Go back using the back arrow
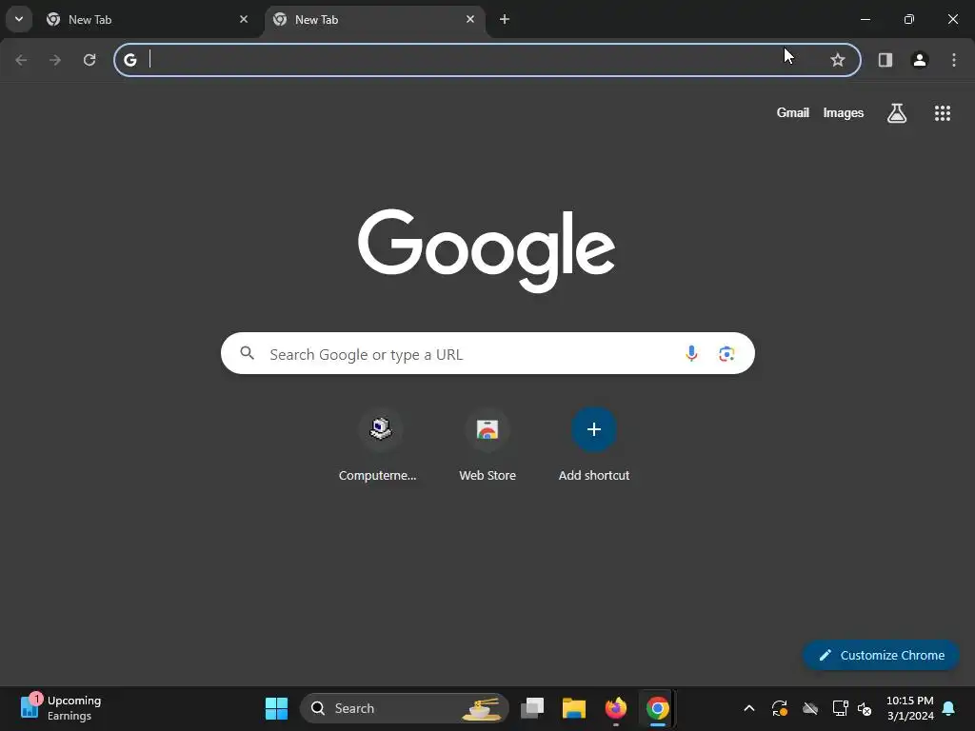The width and height of the screenshot is (975, 731). 21,60
